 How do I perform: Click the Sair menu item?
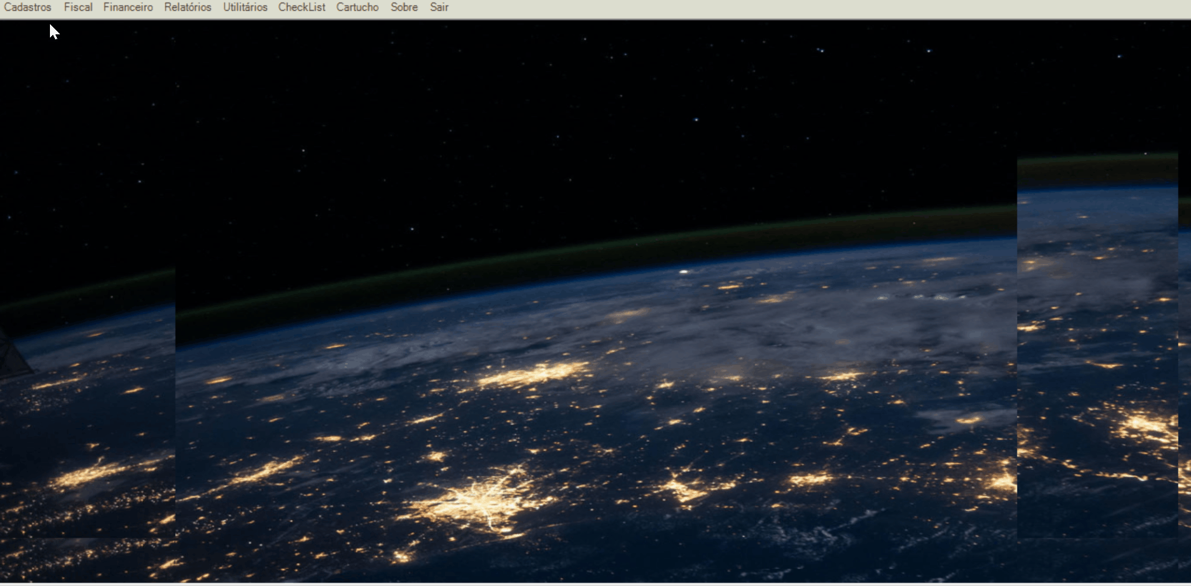tap(439, 7)
